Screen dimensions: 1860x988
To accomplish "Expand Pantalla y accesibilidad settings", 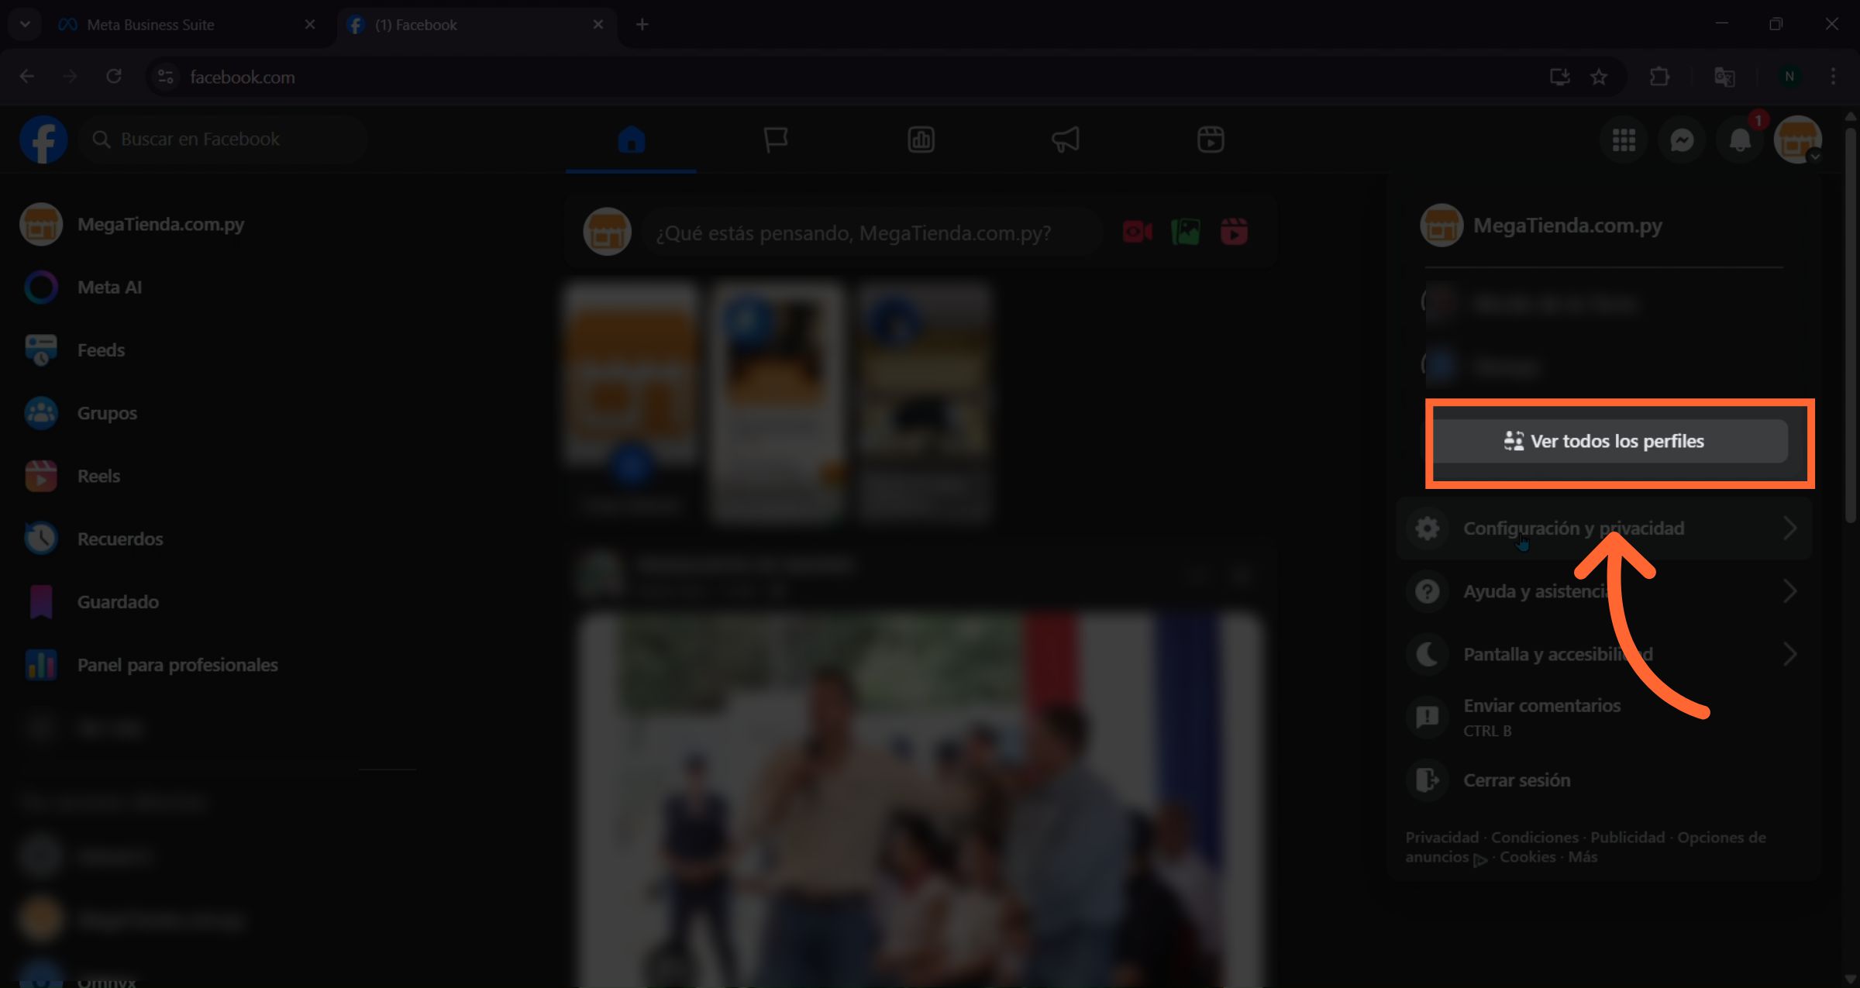I will pos(1558,653).
